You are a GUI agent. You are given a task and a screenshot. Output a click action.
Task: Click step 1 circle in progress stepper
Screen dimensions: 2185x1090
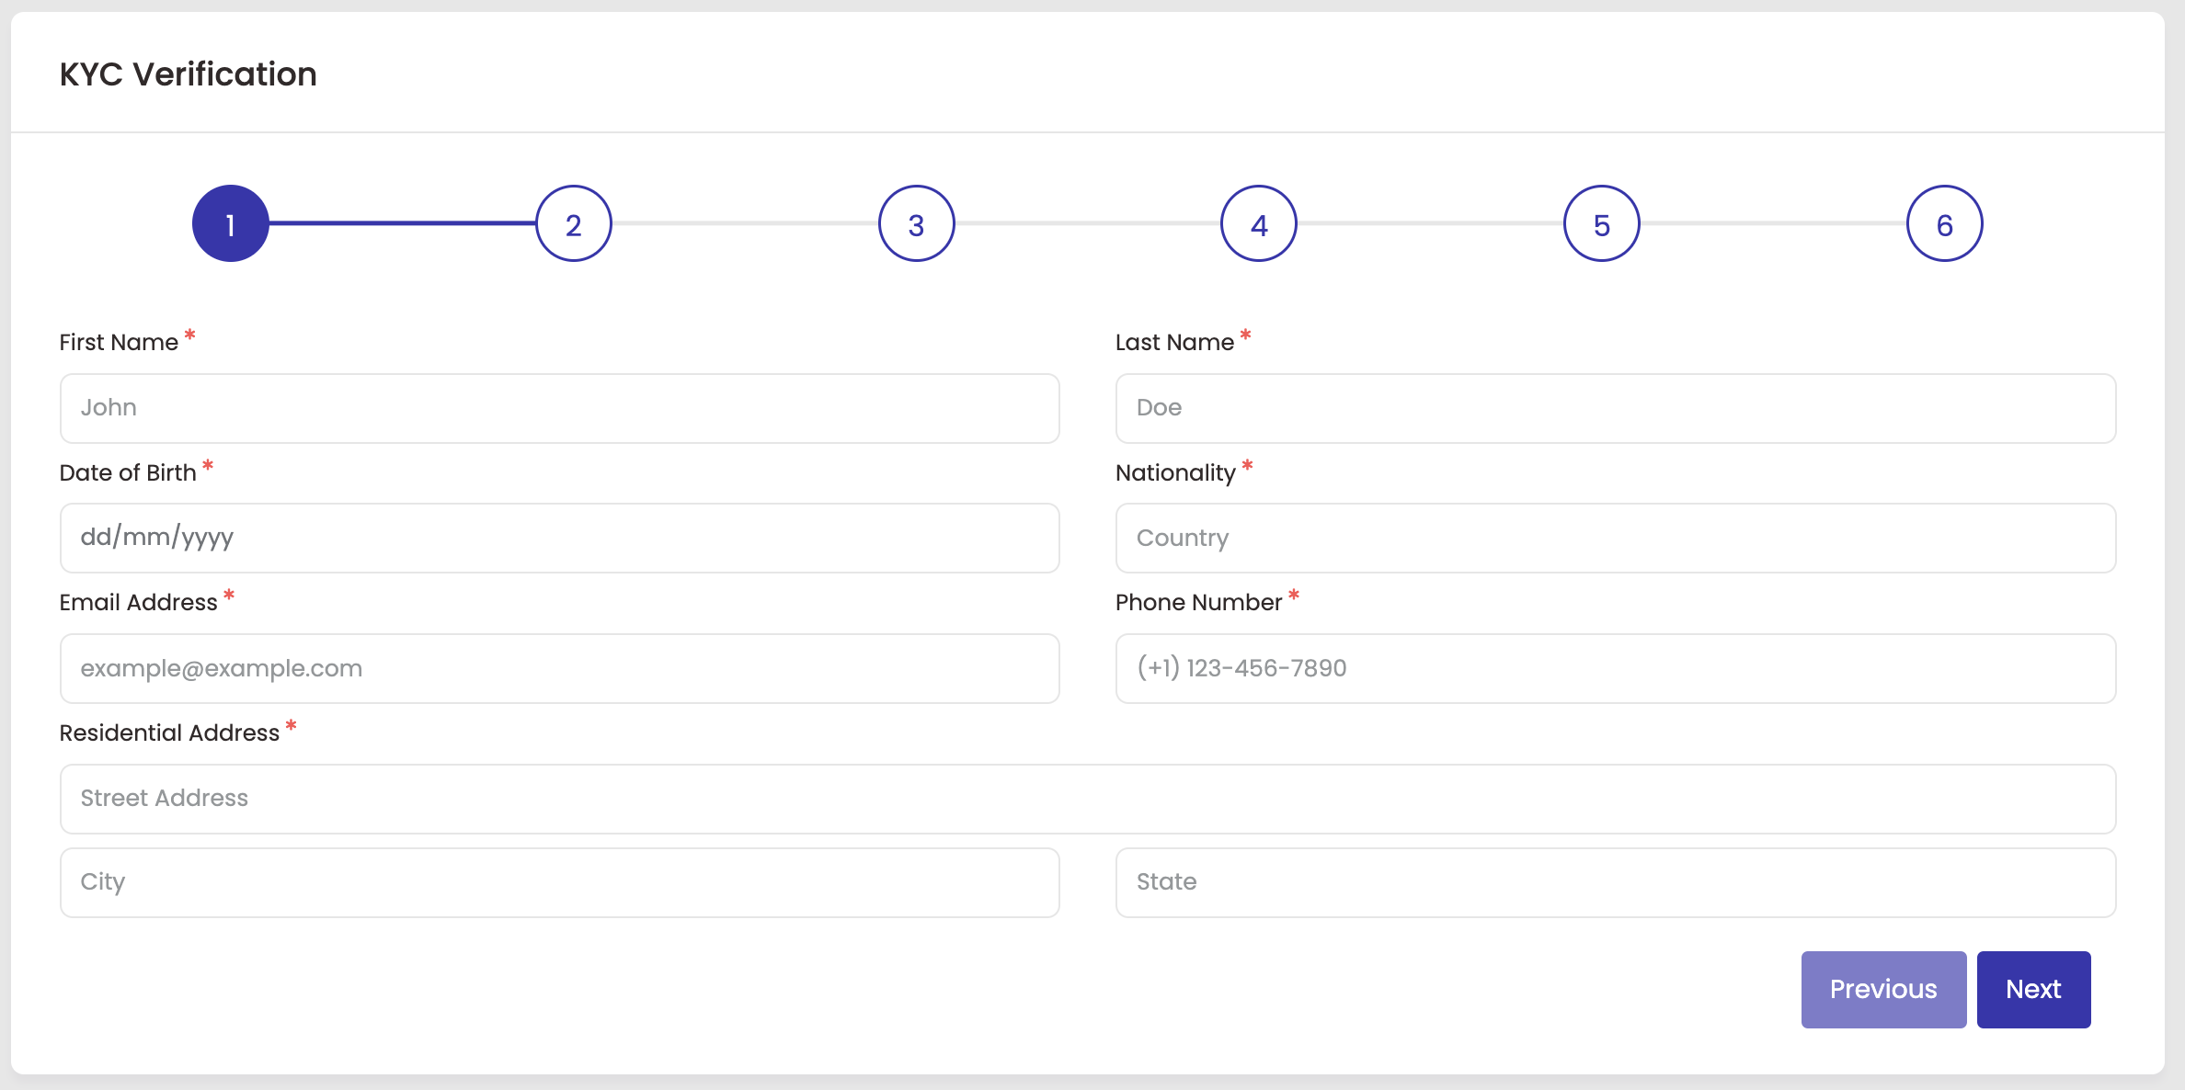230,223
